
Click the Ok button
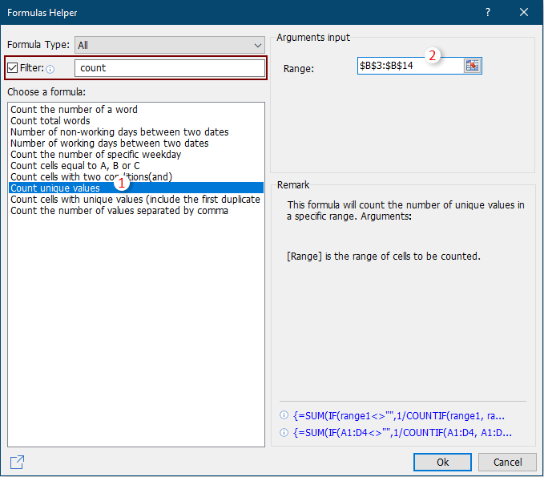click(x=442, y=462)
